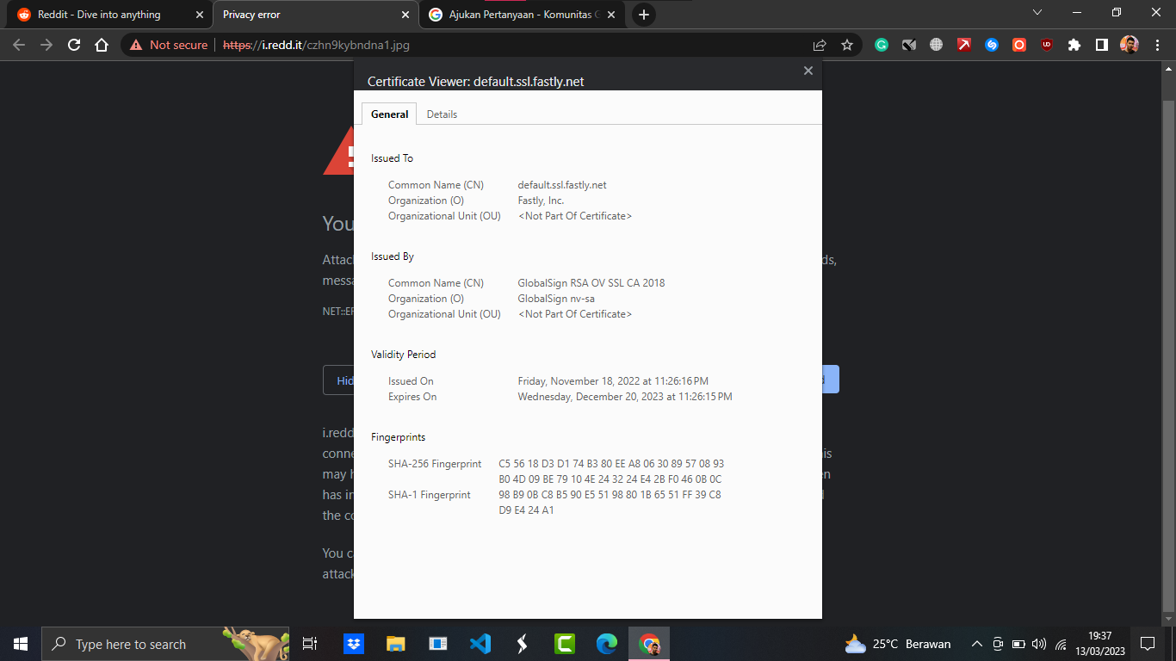Open Camtasia from the taskbar
This screenshot has height=661, width=1176.
point(565,644)
